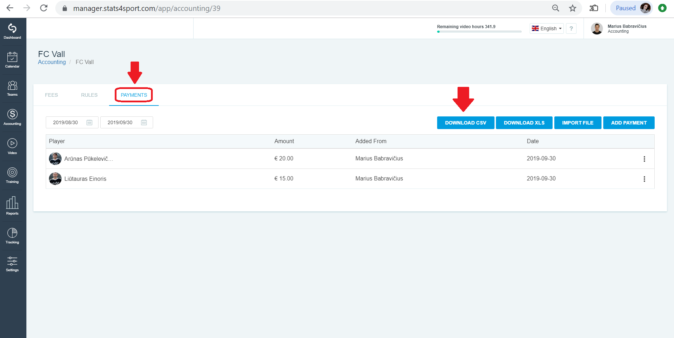
Task: Click the date 2019-09-30 in Arūnas row
Action: tap(541, 158)
